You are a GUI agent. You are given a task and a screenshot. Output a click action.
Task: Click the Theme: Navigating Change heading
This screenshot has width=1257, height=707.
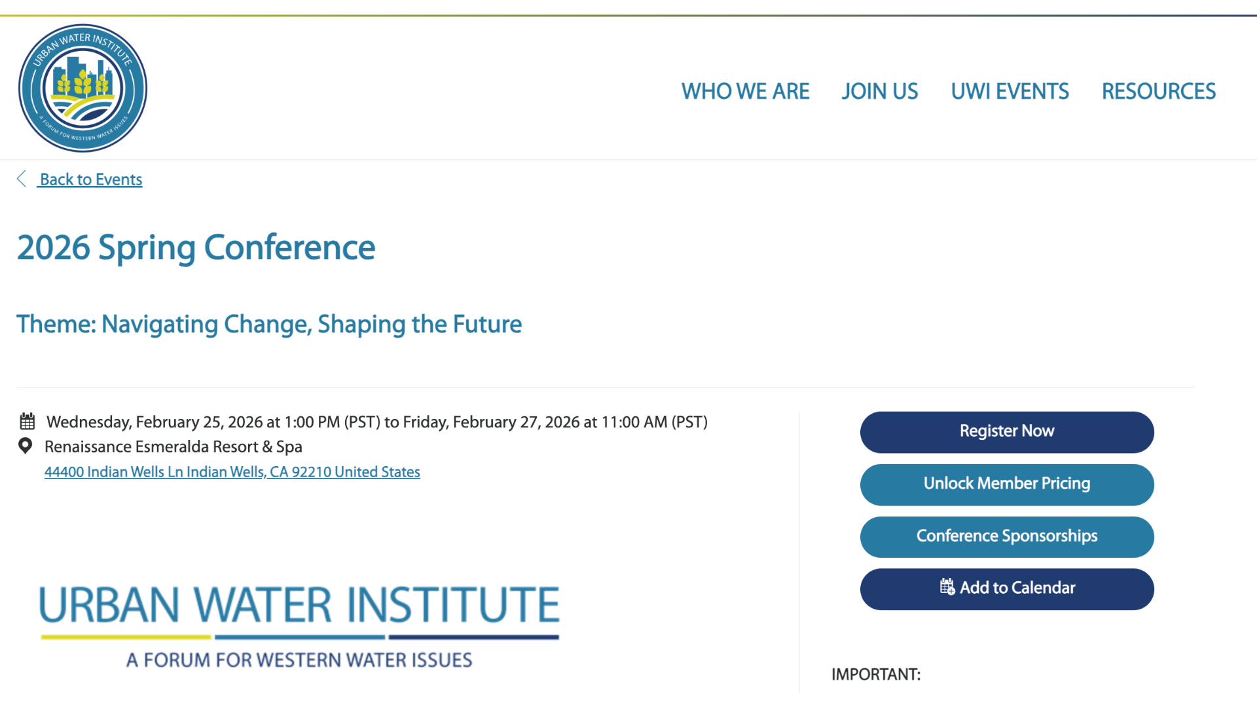[269, 324]
